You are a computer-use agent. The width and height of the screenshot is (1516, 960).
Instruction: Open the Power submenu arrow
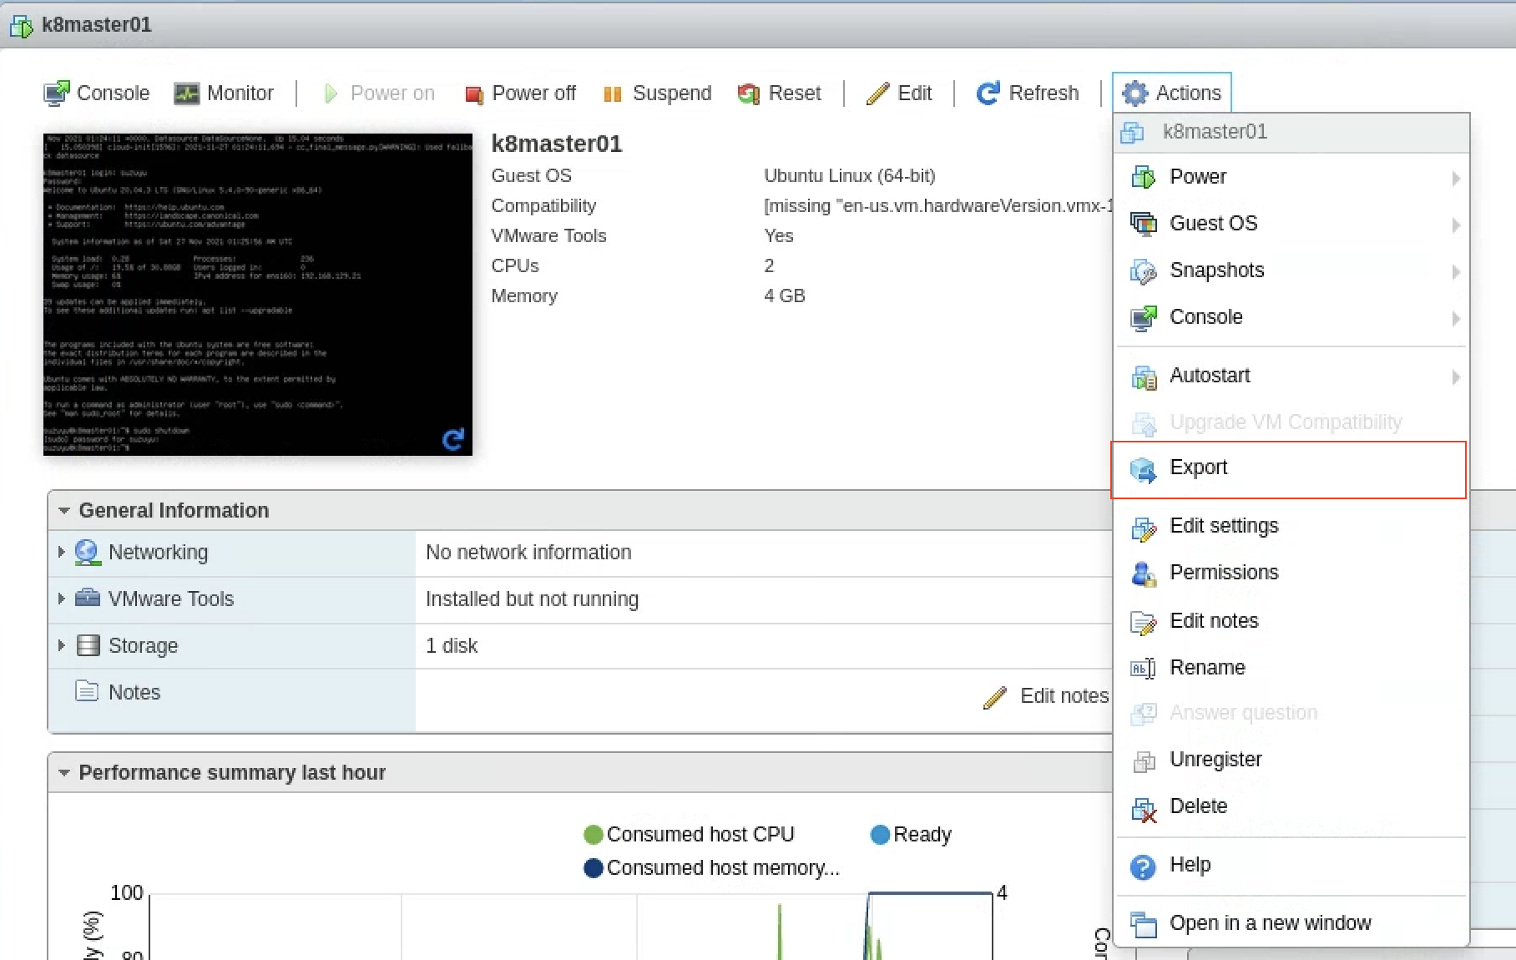point(1455,178)
